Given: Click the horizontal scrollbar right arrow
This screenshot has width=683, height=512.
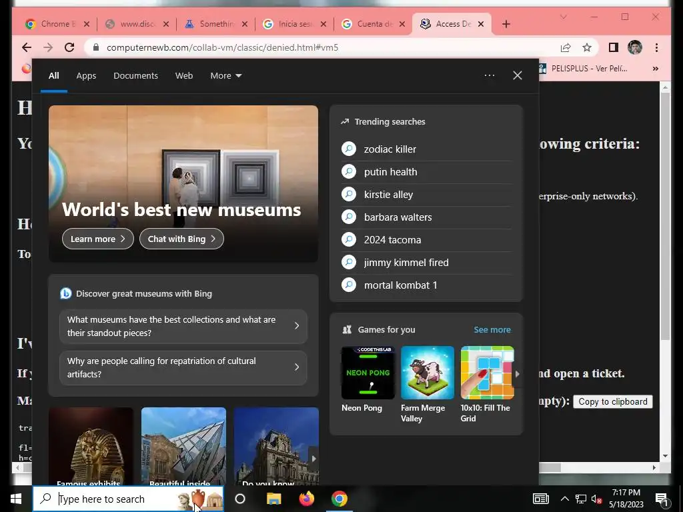Looking at the screenshot, I should click(x=654, y=467).
